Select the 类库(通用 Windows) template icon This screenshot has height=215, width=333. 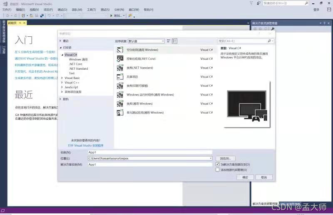pyautogui.click(x=120, y=104)
